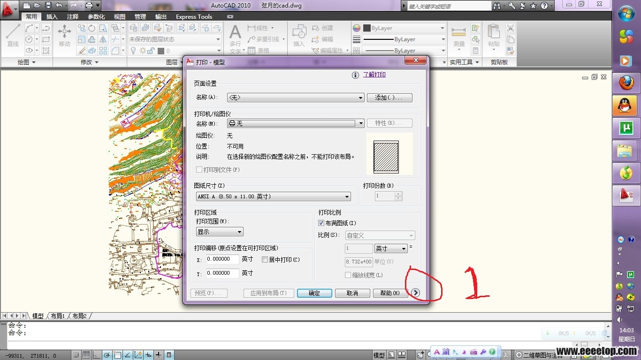Check the 打印到文件 (Plot to file) checkbox
The image size is (641, 360).
(x=199, y=170)
